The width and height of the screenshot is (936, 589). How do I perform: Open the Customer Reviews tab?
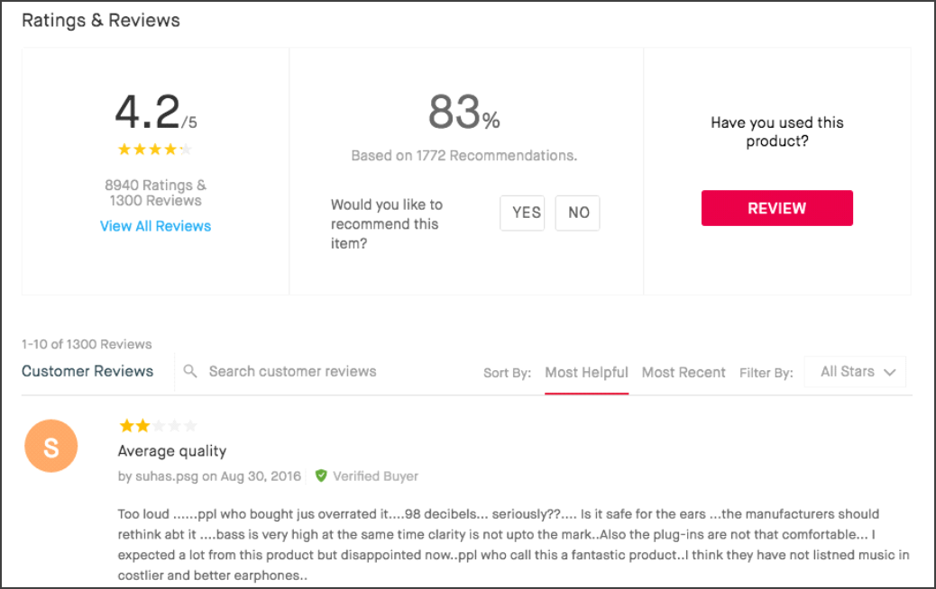pyautogui.click(x=87, y=371)
